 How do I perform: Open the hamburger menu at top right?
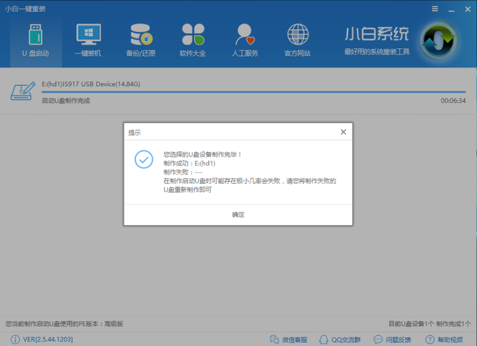pos(433,9)
